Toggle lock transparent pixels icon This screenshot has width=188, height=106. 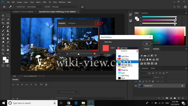(x=140, y=81)
